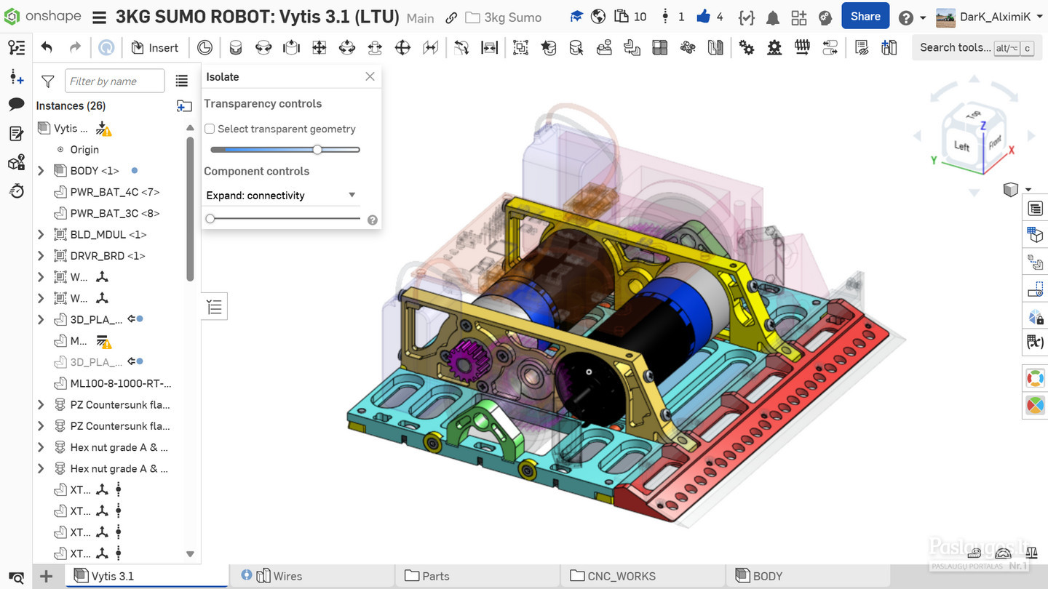Open the Insert parts dialog
Screen dimensions: 1048x589
[x=154, y=48]
